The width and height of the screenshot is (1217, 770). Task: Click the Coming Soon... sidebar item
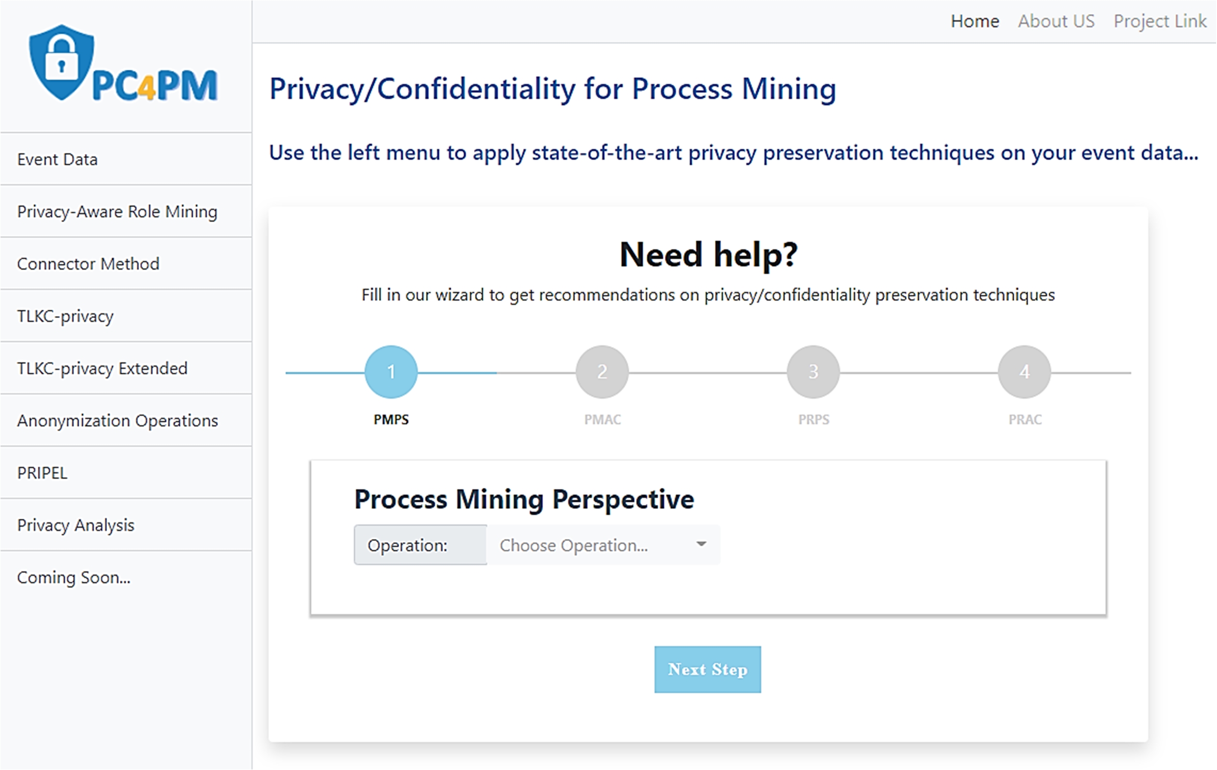coord(74,577)
